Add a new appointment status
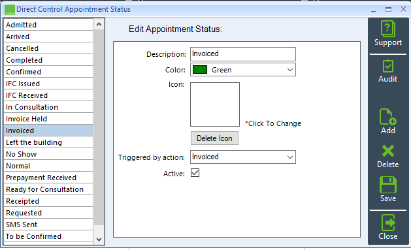This screenshot has width=411, height=250. (x=388, y=121)
